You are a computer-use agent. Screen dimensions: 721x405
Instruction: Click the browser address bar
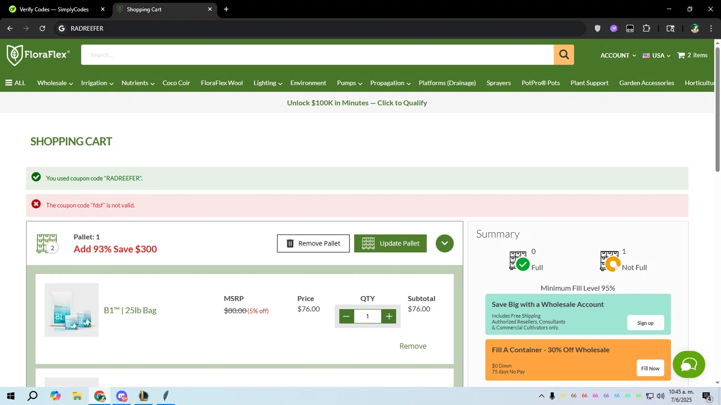pos(320,28)
